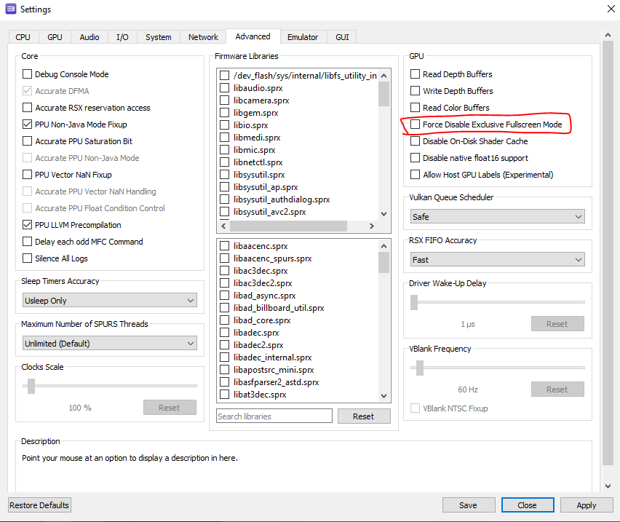Check libaacenc.sprx in lower list

click(x=224, y=246)
